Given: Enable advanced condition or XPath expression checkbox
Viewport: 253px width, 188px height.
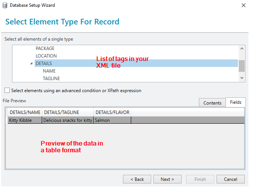Looking at the screenshot, I should point(7,90).
